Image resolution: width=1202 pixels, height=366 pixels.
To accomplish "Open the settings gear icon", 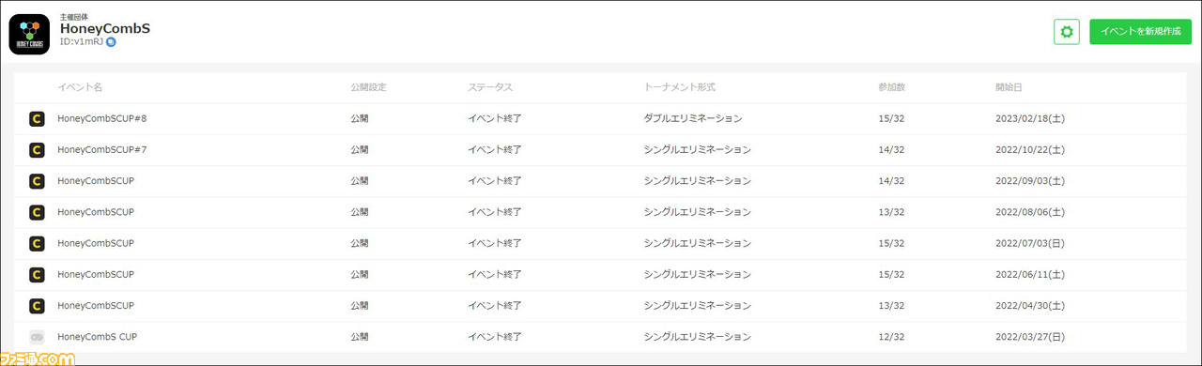I will click(1066, 32).
